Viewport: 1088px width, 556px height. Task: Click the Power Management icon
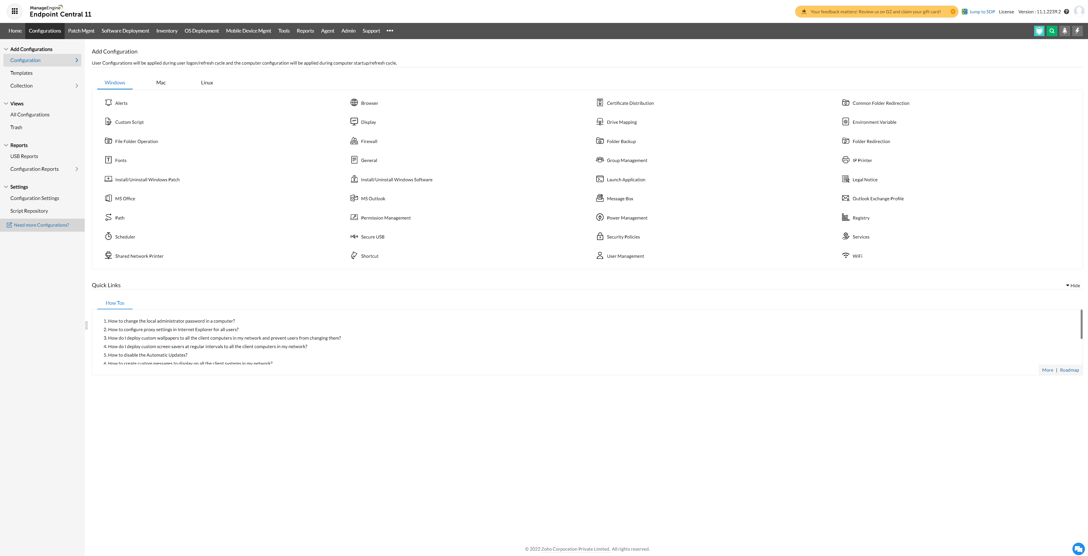tap(600, 218)
